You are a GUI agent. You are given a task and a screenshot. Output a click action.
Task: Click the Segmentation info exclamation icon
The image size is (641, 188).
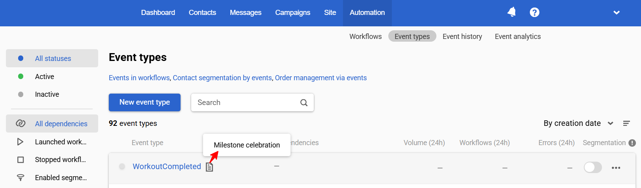(632, 143)
